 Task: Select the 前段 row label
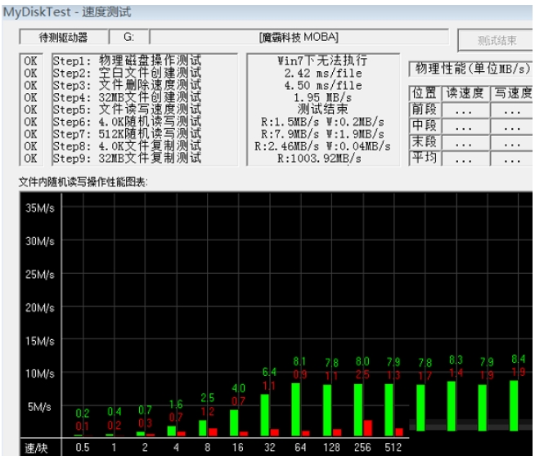click(x=423, y=110)
